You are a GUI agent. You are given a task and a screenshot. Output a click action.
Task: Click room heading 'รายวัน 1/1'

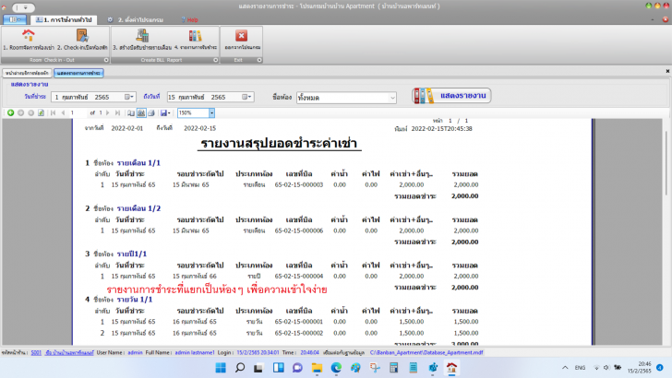tap(135, 300)
